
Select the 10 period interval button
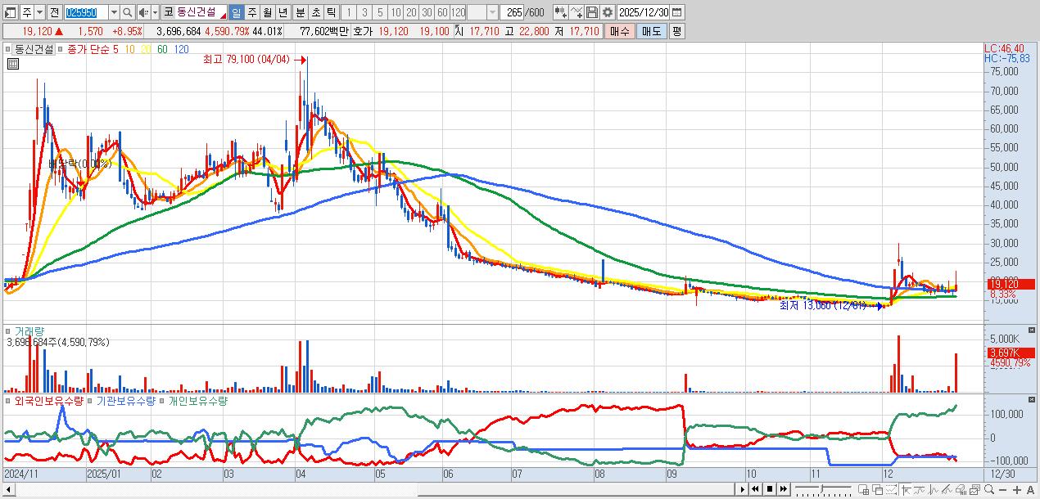point(396,12)
